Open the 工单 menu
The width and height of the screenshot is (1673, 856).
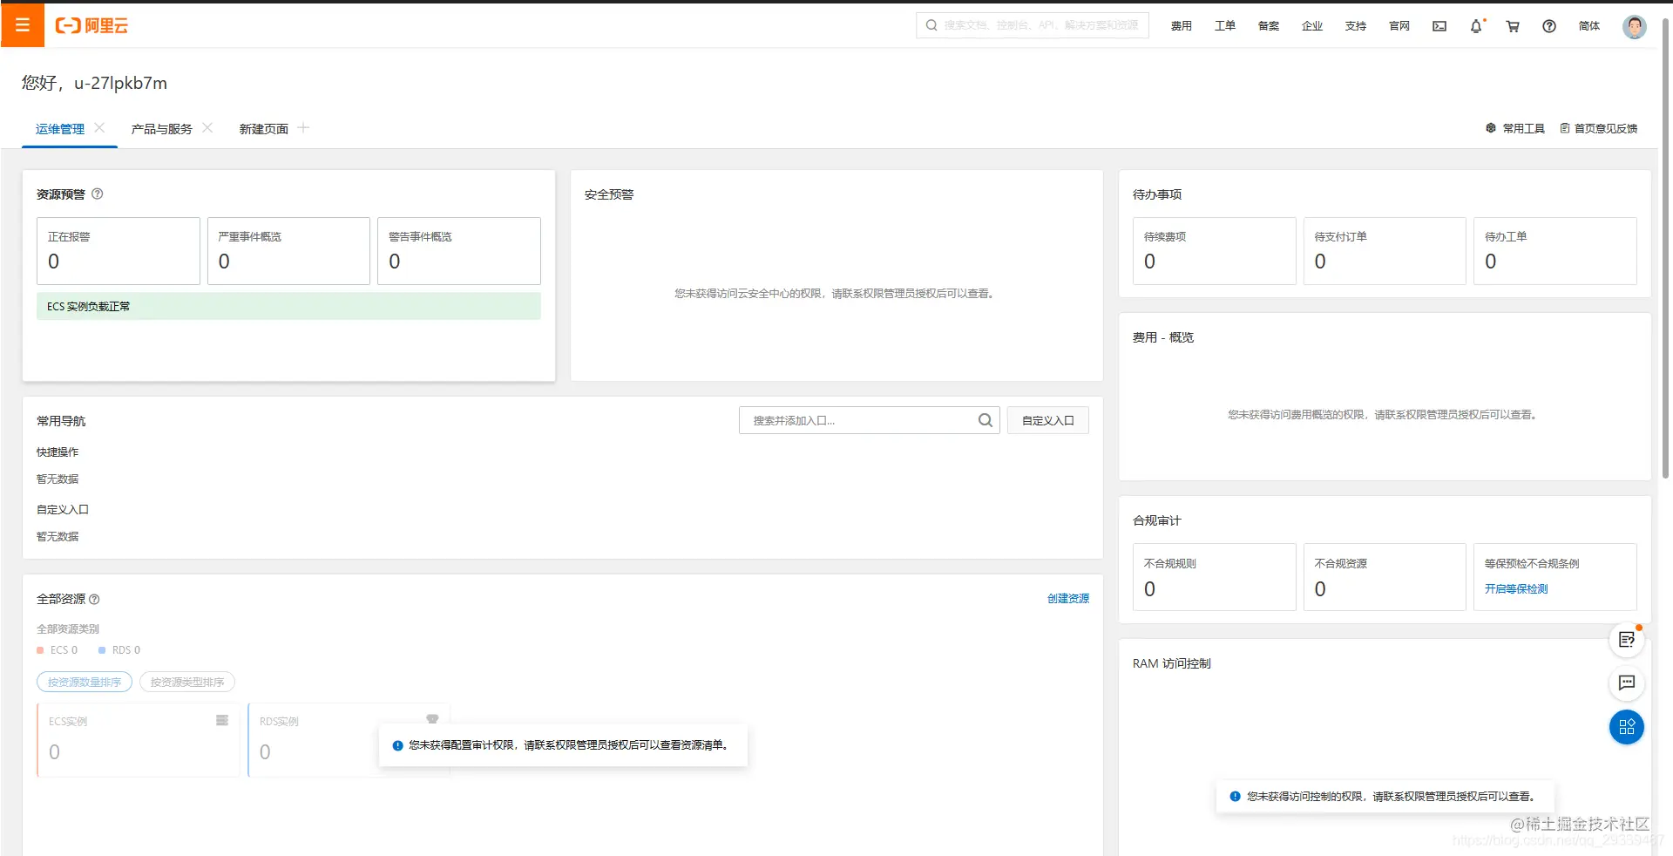pos(1225,26)
